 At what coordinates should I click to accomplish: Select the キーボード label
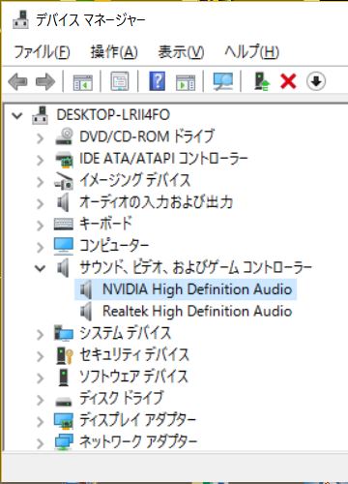pos(106,224)
